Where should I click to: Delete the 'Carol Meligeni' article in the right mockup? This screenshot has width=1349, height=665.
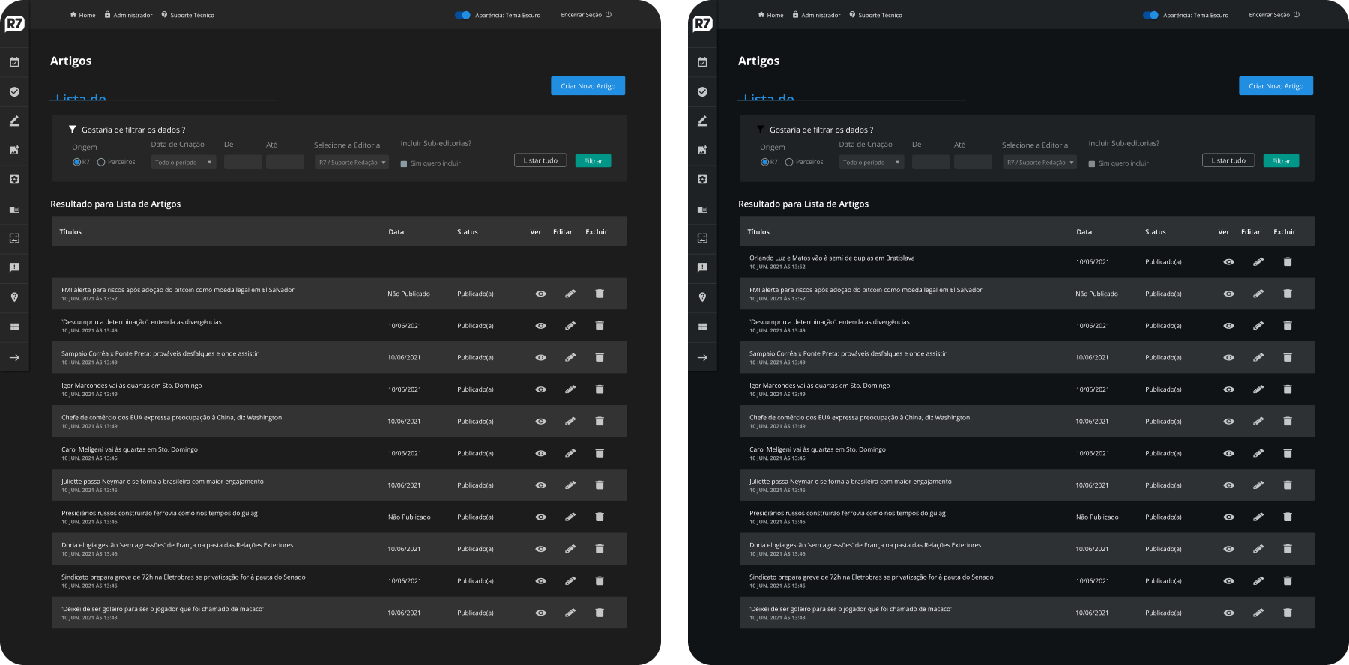tap(1288, 453)
